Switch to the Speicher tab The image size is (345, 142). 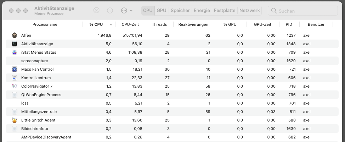pos(180,10)
